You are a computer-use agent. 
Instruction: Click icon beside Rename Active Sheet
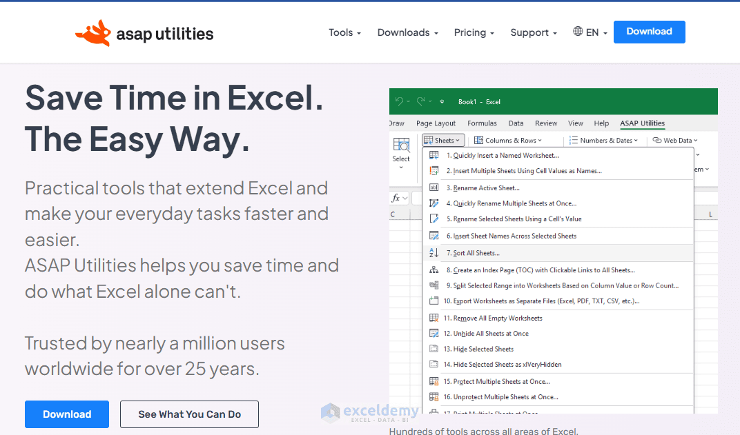click(x=434, y=188)
